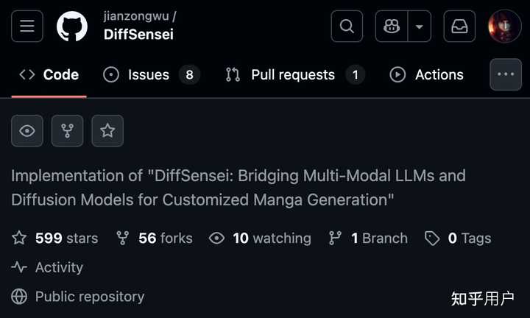Go to the Code tab
Image resolution: width=530 pixels, height=318 pixels.
49,74
